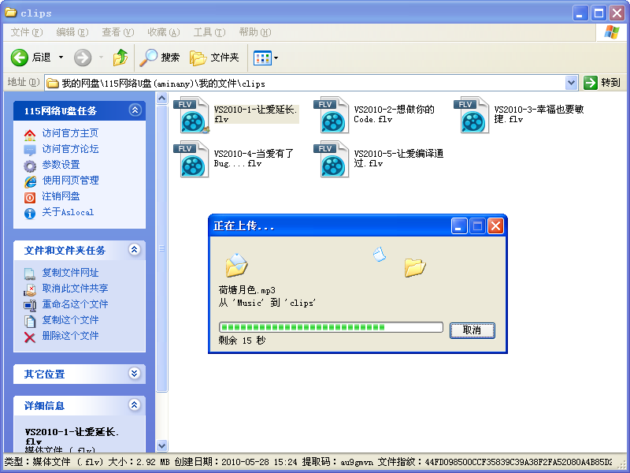
Task: Open 访问官方论坛 link
Action: (x=70, y=149)
